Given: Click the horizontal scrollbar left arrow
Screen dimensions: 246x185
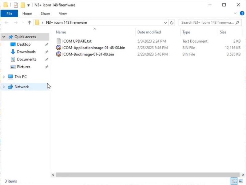Looking at the screenshot, I should tap(53, 175).
